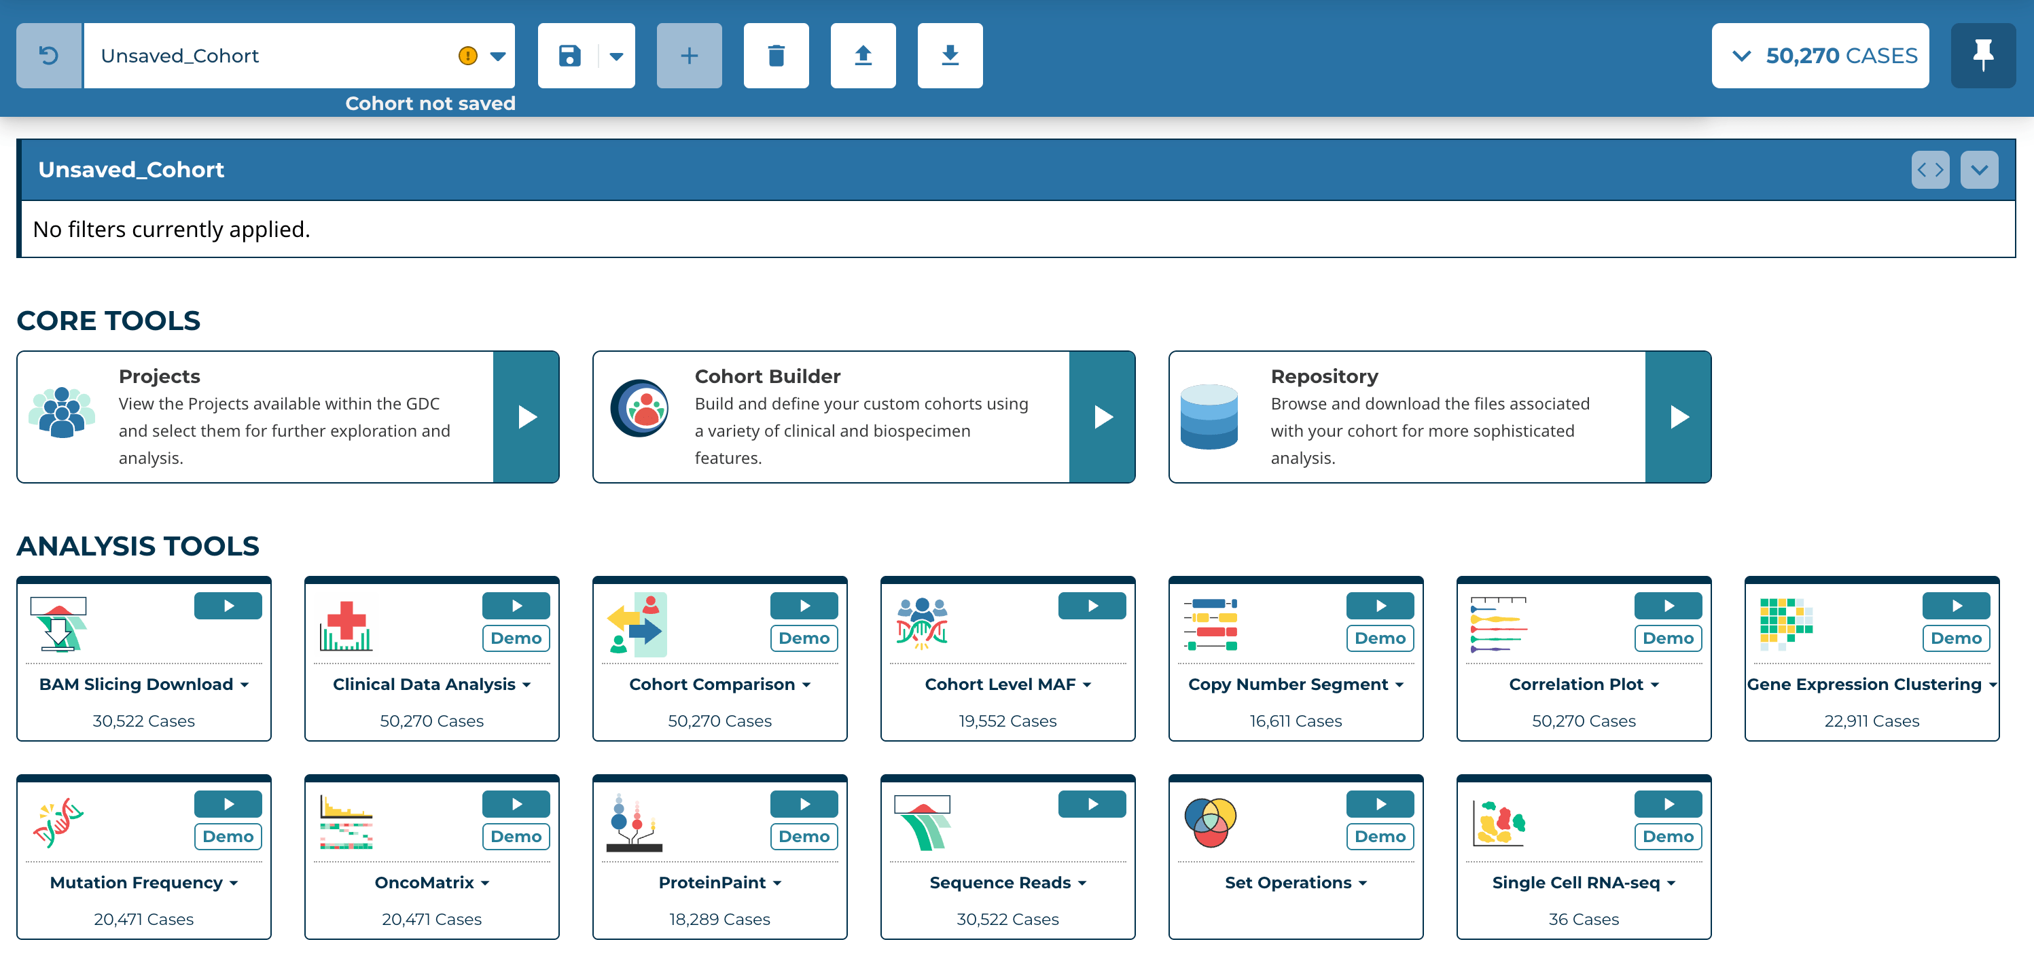Expand the Set Operations description
Image resolution: width=2034 pixels, height=963 pixels.
point(1295,882)
